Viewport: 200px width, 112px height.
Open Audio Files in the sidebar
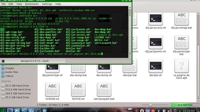tap(12, 72)
